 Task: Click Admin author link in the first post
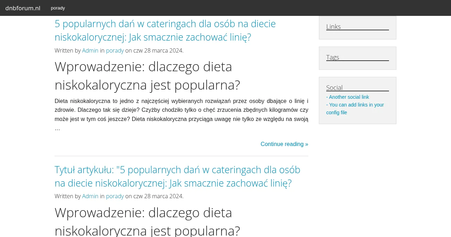pyautogui.click(x=90, y=50)
